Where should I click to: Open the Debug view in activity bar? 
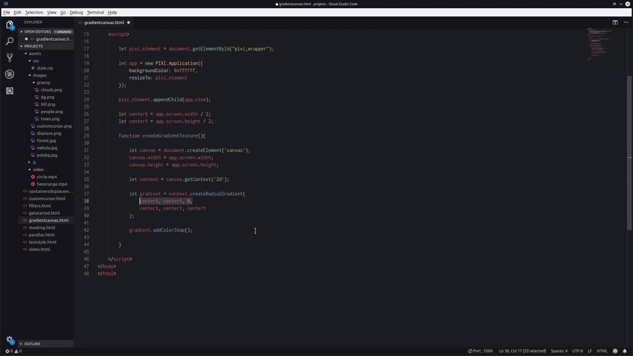[x=10, y=74]
